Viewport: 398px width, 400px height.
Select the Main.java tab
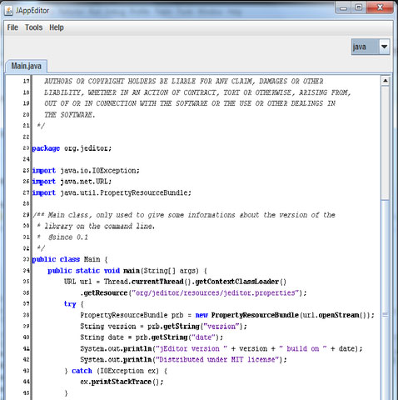coord(27,66)
